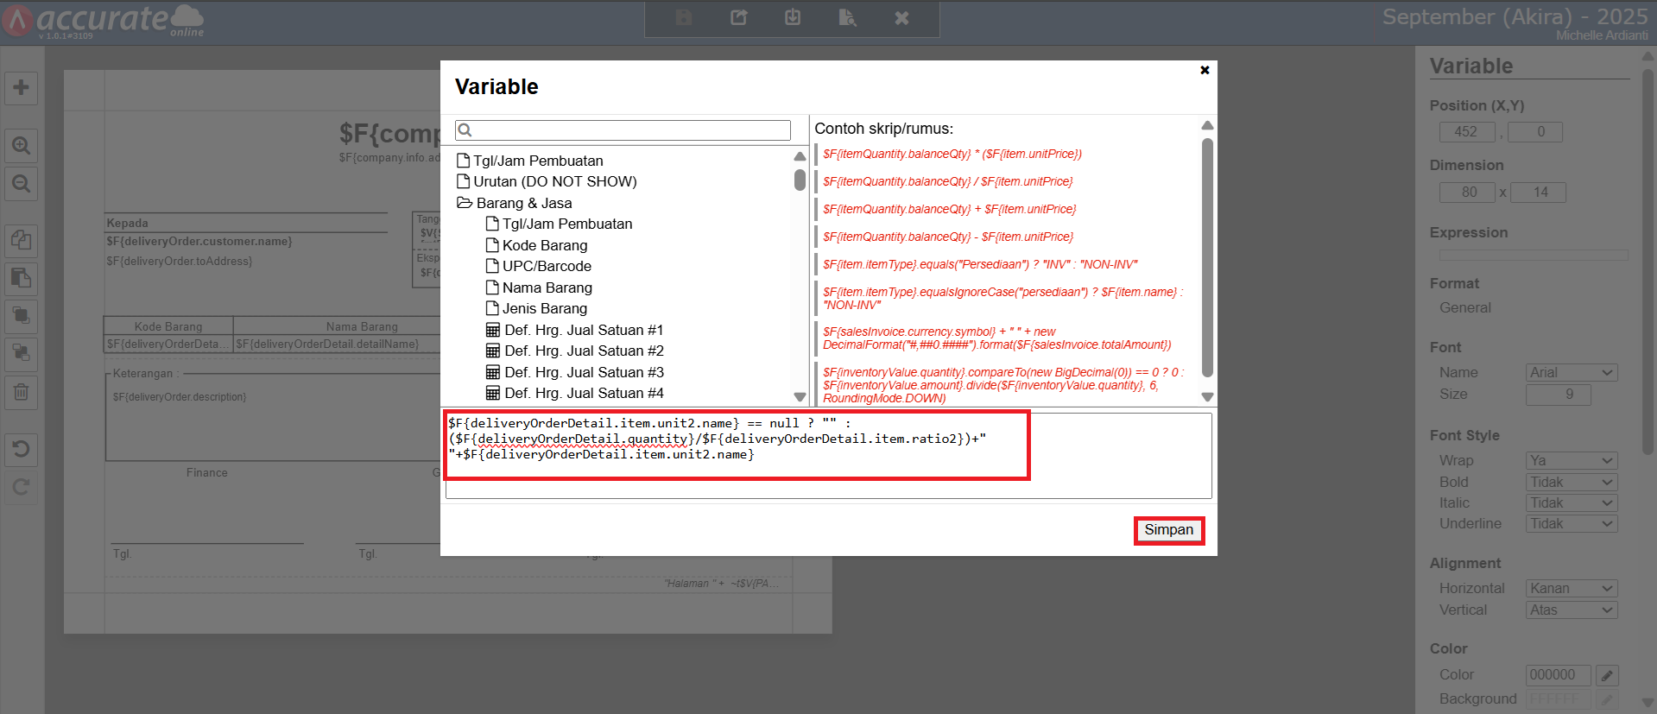Collapse the Barang & Jasa folder
1657x714 pixels.
coord(465,203)
